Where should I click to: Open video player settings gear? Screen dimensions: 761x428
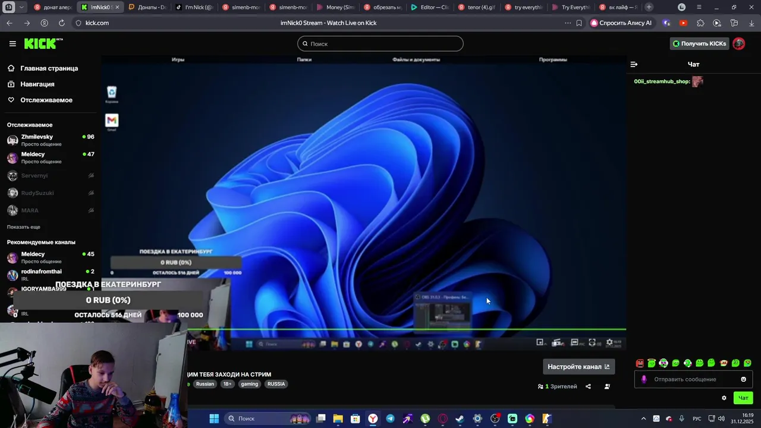point(609,342)
